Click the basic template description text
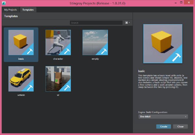The height and width of the screenshot is (135, 195). (x=163, y=81)
